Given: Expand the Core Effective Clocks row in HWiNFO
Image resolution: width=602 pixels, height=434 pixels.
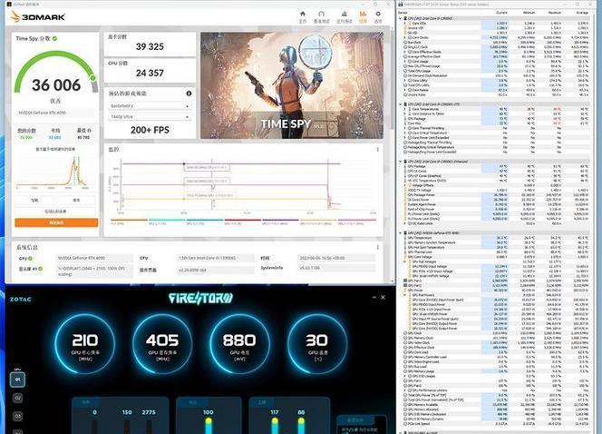Looking at the screenshot, I should point(405,52).
